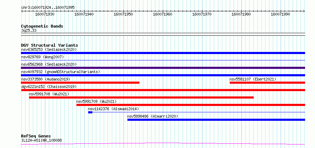Open nsv5898486 (Almarri2020) variant label
315x148 pixels.
coord(153,116)
